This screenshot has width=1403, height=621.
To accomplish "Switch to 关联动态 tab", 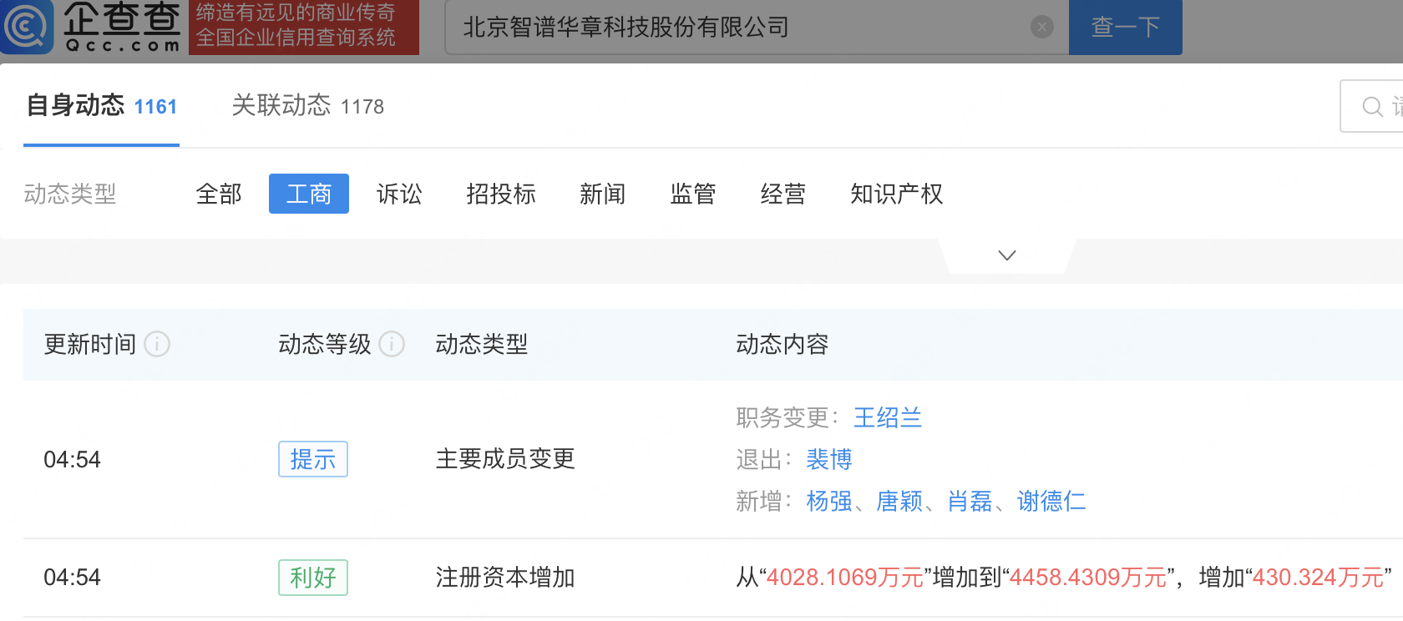I will coord(307,106).
